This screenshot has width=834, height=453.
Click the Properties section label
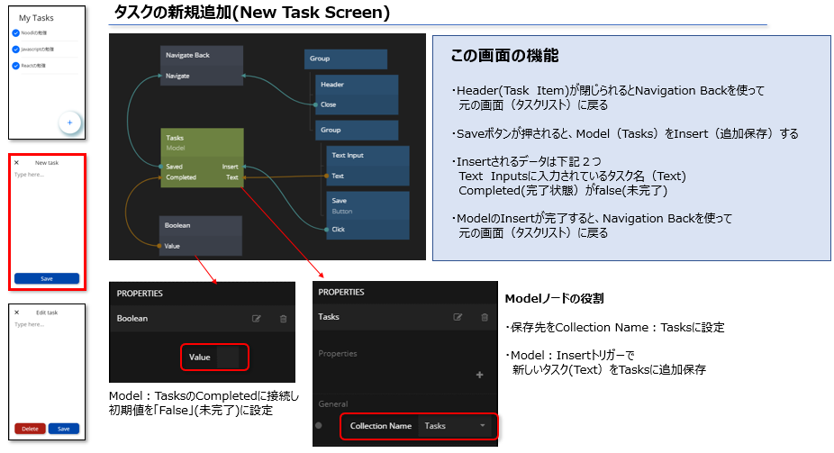click(338, 354)
